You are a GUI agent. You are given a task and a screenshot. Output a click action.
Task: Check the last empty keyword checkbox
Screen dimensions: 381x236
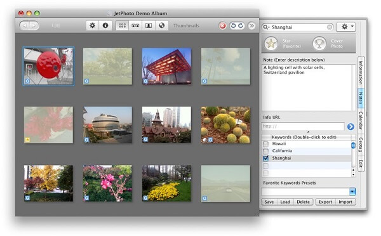tap(265, 173)
